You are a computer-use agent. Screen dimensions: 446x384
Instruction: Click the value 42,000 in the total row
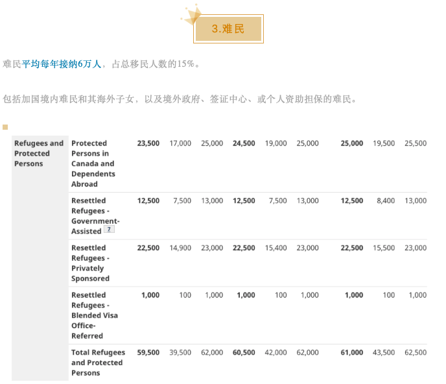click(276, 352)
